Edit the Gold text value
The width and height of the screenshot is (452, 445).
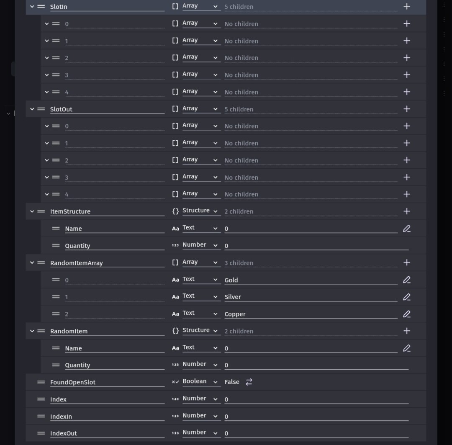406,280
